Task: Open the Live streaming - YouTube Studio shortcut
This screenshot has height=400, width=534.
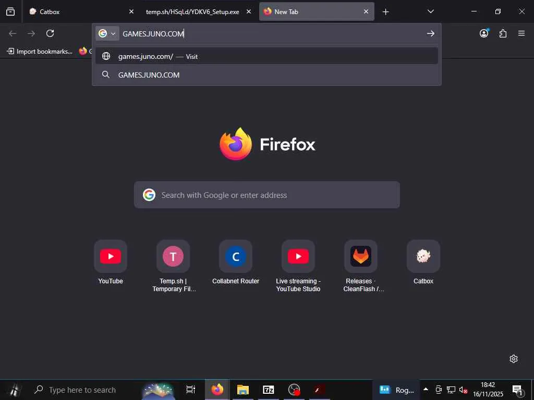Action: coord(298,256)
